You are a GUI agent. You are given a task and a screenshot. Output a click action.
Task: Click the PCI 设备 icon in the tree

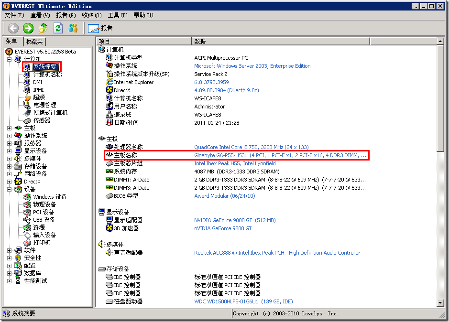[27, 212]
